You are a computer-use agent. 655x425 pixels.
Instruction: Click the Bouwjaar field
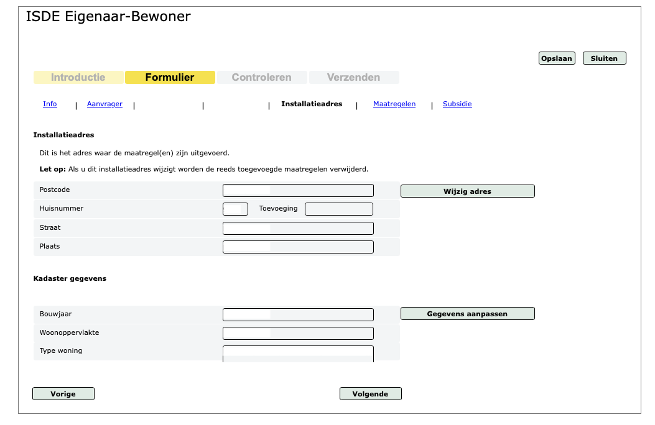(x=298, y=315)
